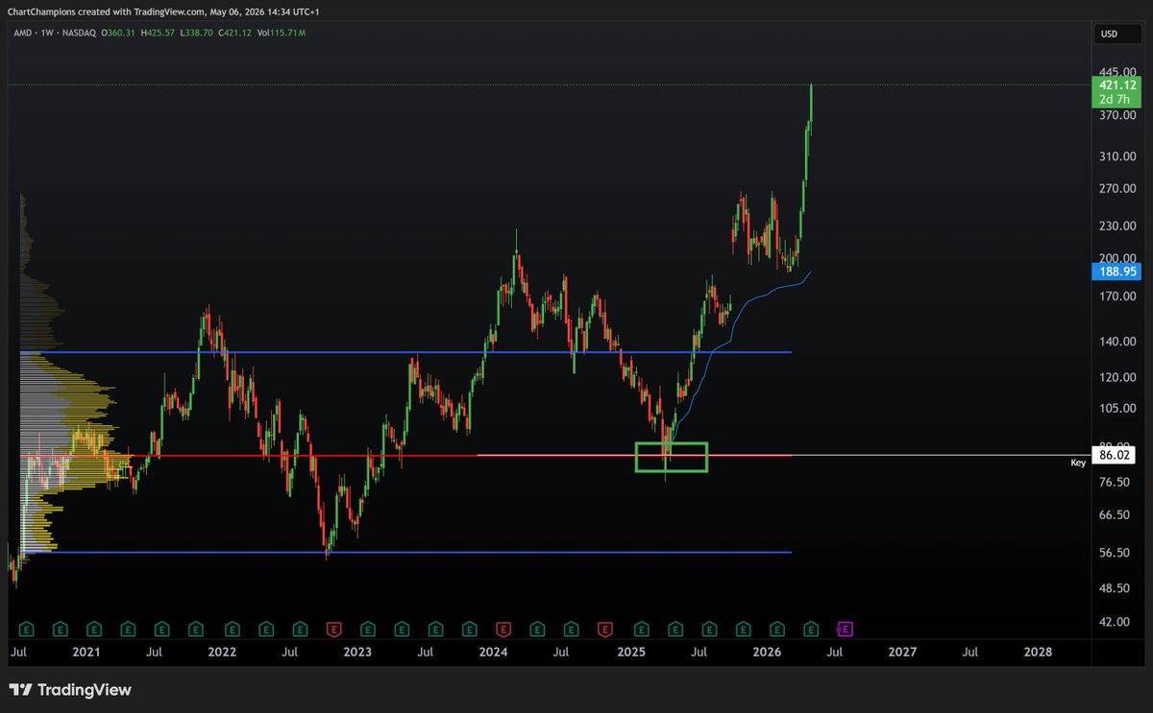Click the 56.50 price axis value
The width and height of the screenshot is (1153, 713).
click(1114, 554)
